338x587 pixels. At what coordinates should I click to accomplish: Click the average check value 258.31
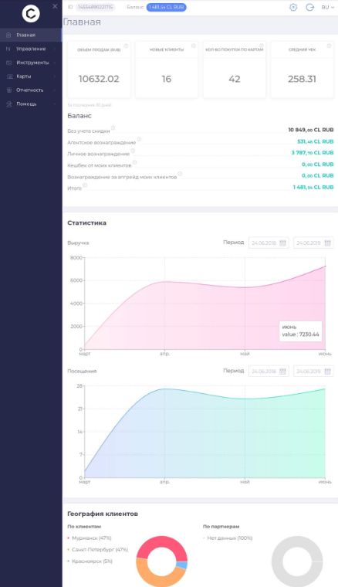coord(302,79)
